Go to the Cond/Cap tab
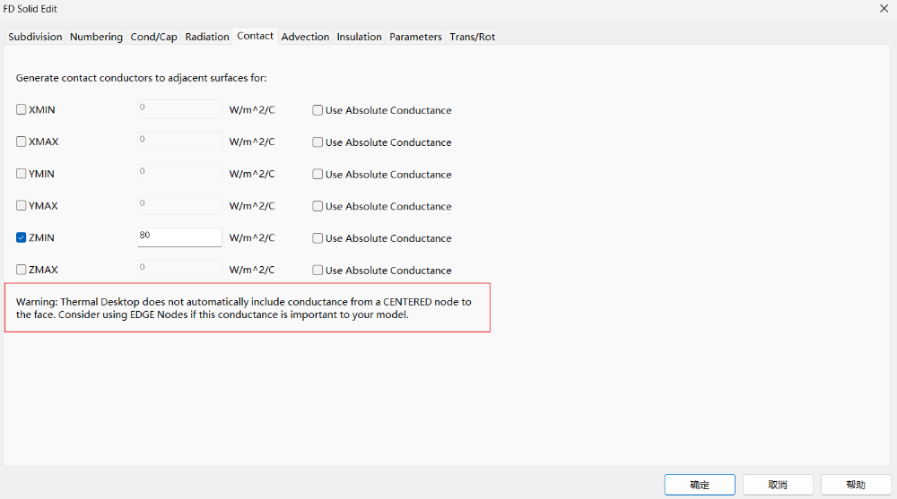897x499 pixels. click(x=153, y=37)
